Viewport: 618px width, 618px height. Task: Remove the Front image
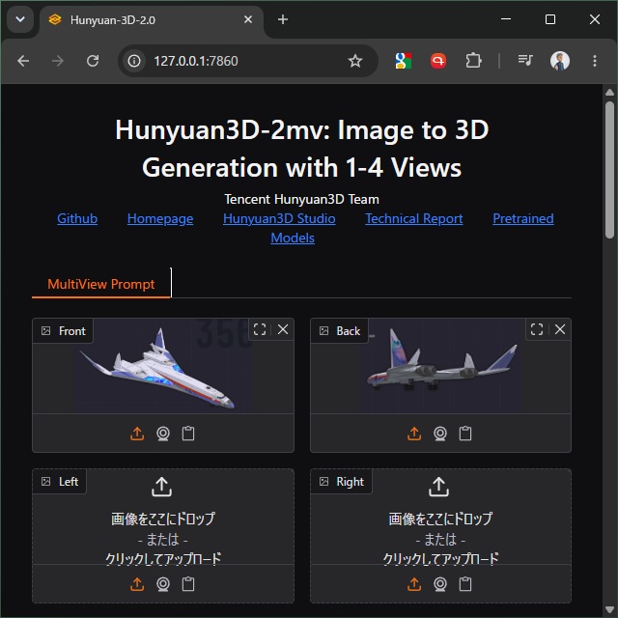283,329
